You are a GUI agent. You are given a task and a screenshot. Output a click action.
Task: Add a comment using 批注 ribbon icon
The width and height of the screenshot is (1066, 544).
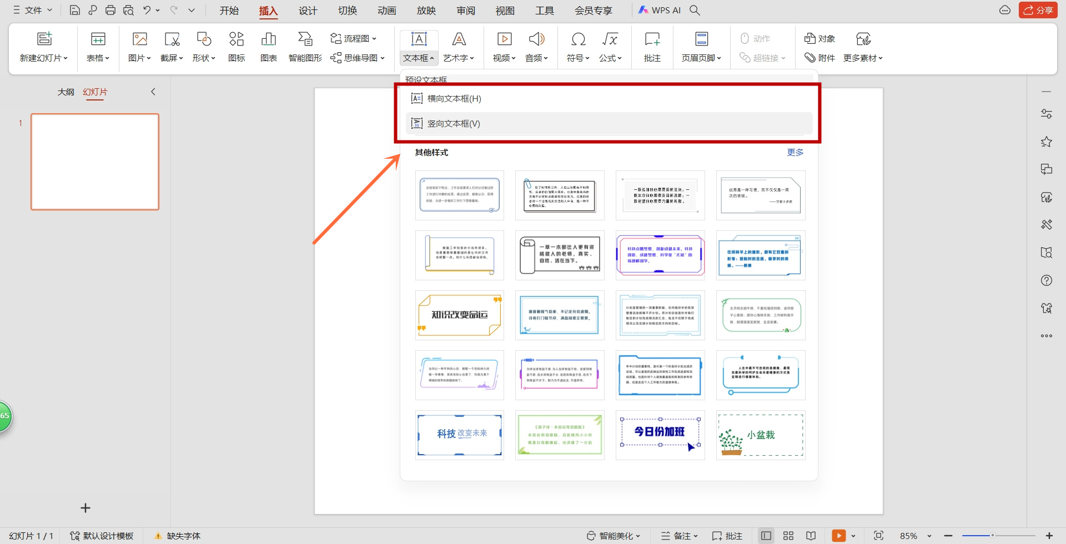click(652, 46)
